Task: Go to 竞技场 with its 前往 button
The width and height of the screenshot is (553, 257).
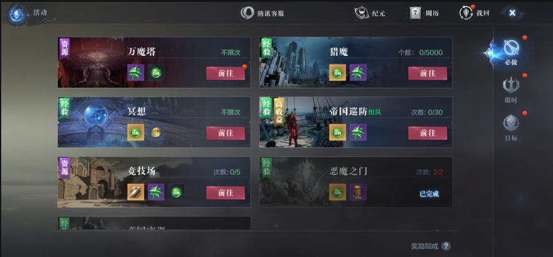Action: [226, 193]
